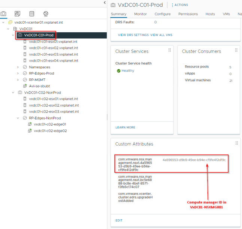This screenshot has height=229, width=242.
Task: Click LEARN MORE in Cluster Services
Action: 125,127
